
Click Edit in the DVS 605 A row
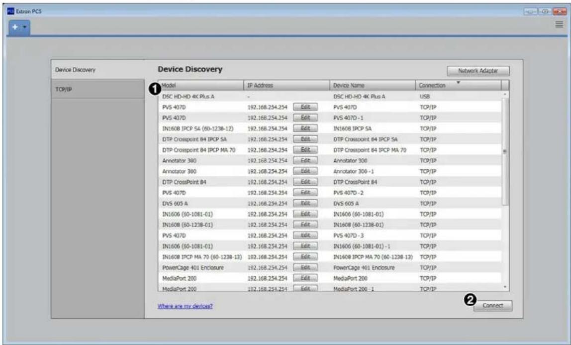coord(305,203)
